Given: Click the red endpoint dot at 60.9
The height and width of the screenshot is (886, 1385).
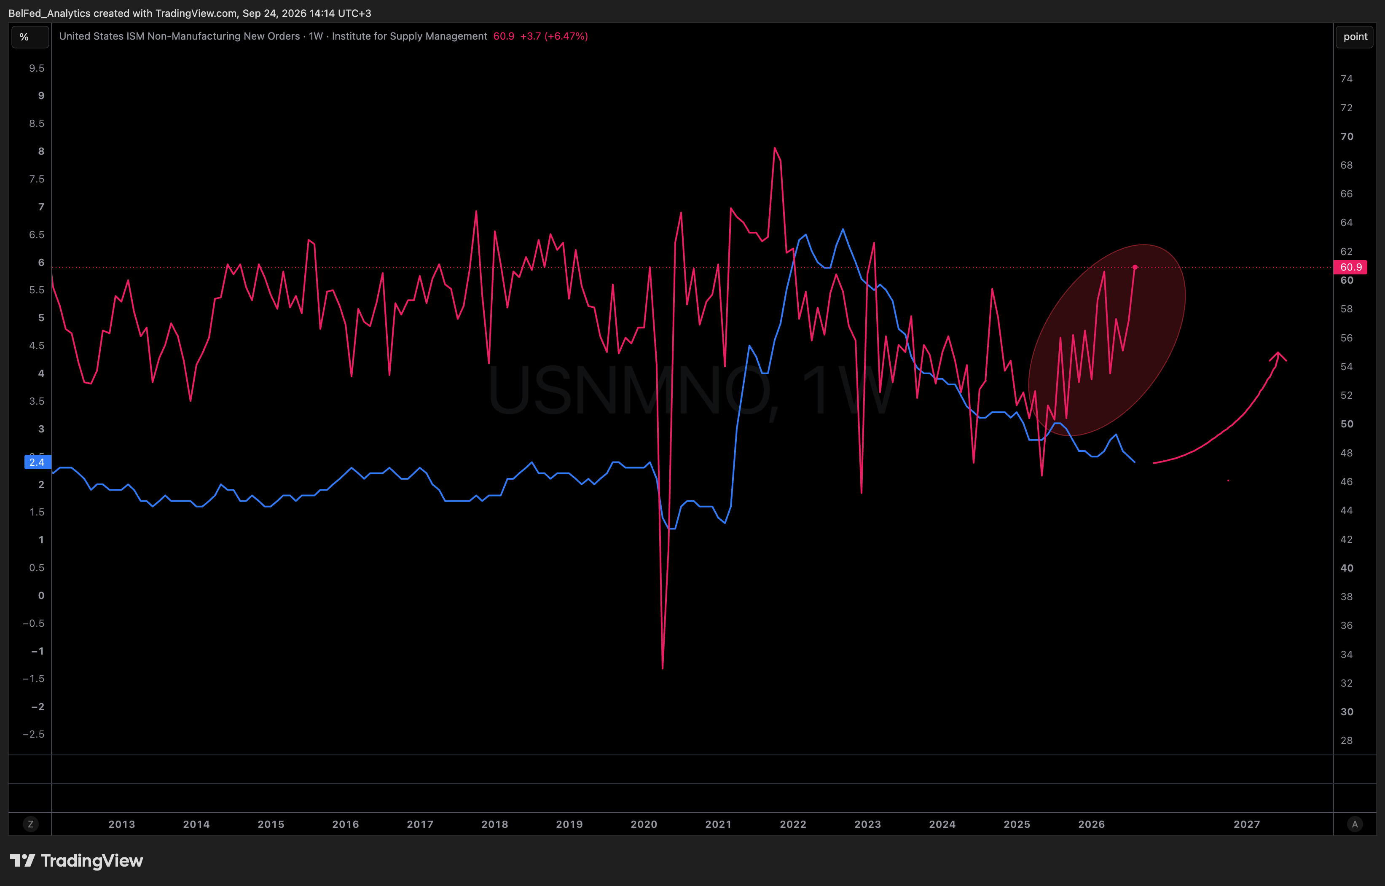Looking at the screenshot, I should (x=1135, y=267).
